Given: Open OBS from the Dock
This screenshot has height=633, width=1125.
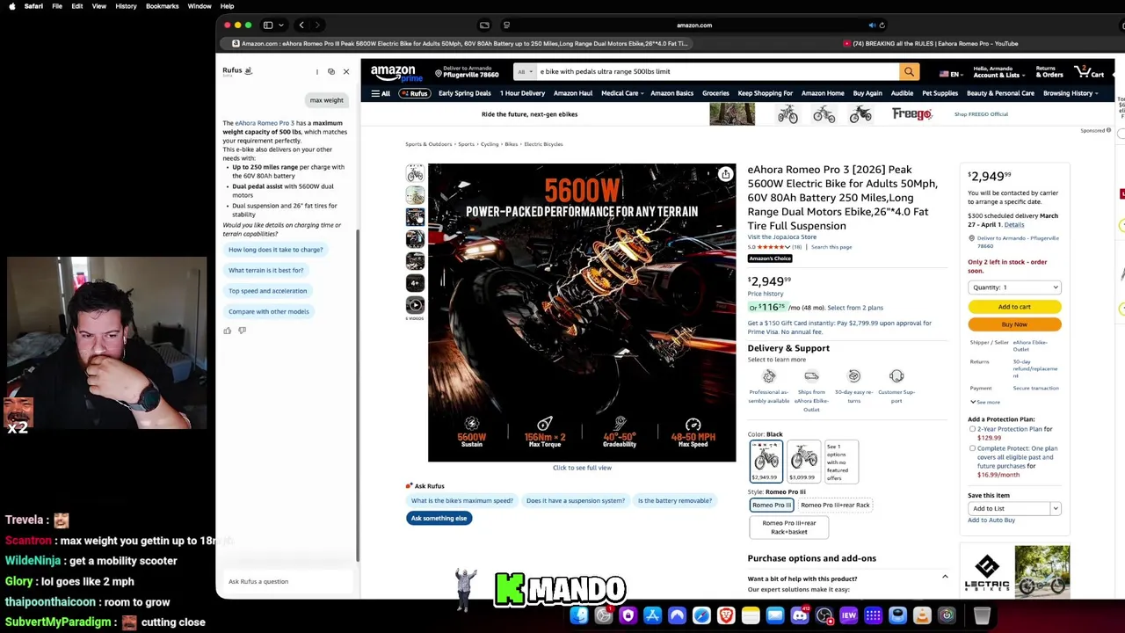Looking at the screenshot, I should [824, 615].
